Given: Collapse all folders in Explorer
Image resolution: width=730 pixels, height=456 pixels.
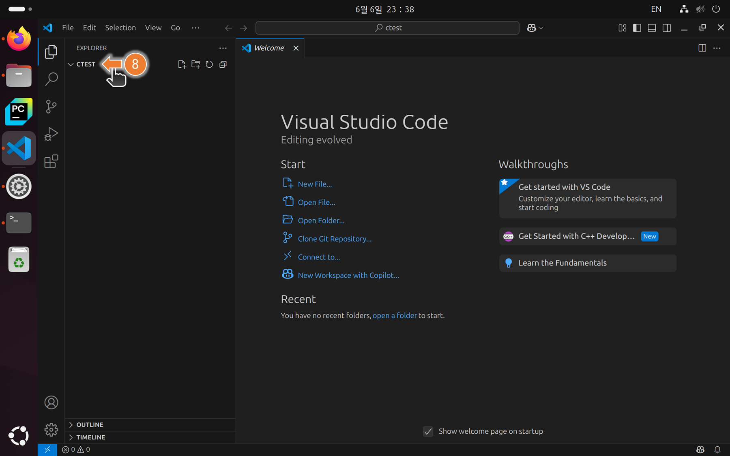Looking at the screenshot, I should [223, 64].
